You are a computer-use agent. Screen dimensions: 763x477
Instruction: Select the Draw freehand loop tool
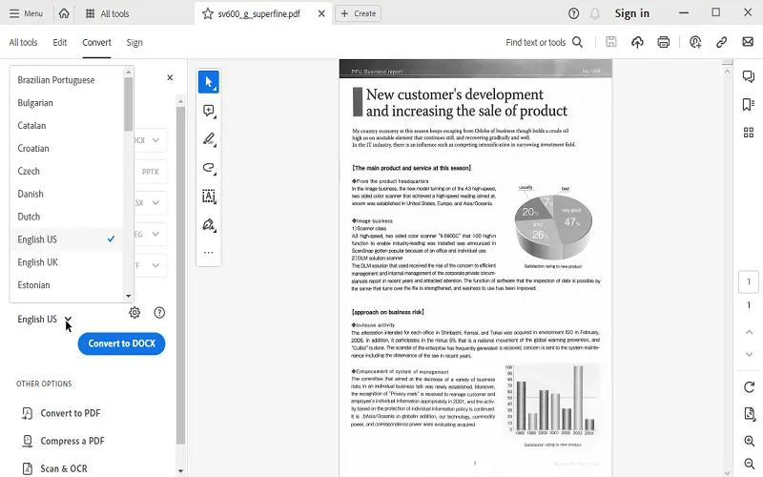[x=209, y=168]
